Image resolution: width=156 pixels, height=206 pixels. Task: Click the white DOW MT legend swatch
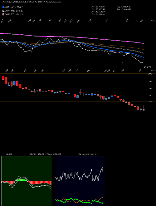[3, 11]
